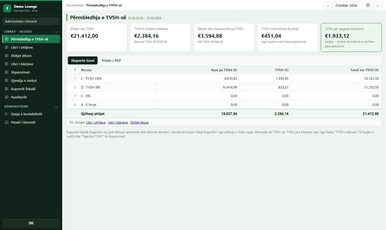Image resolution: width=386 pixels, height=230 pixels.
Task: Click the Eksporto Excel button
Action: click(x=83, y=60)
